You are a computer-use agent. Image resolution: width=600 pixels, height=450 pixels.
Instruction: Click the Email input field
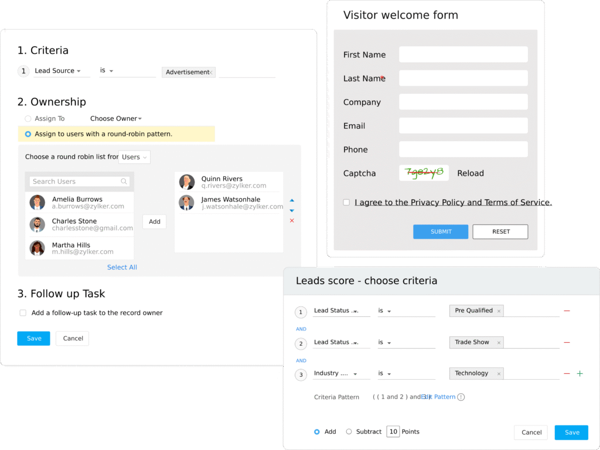pos(463,125)
